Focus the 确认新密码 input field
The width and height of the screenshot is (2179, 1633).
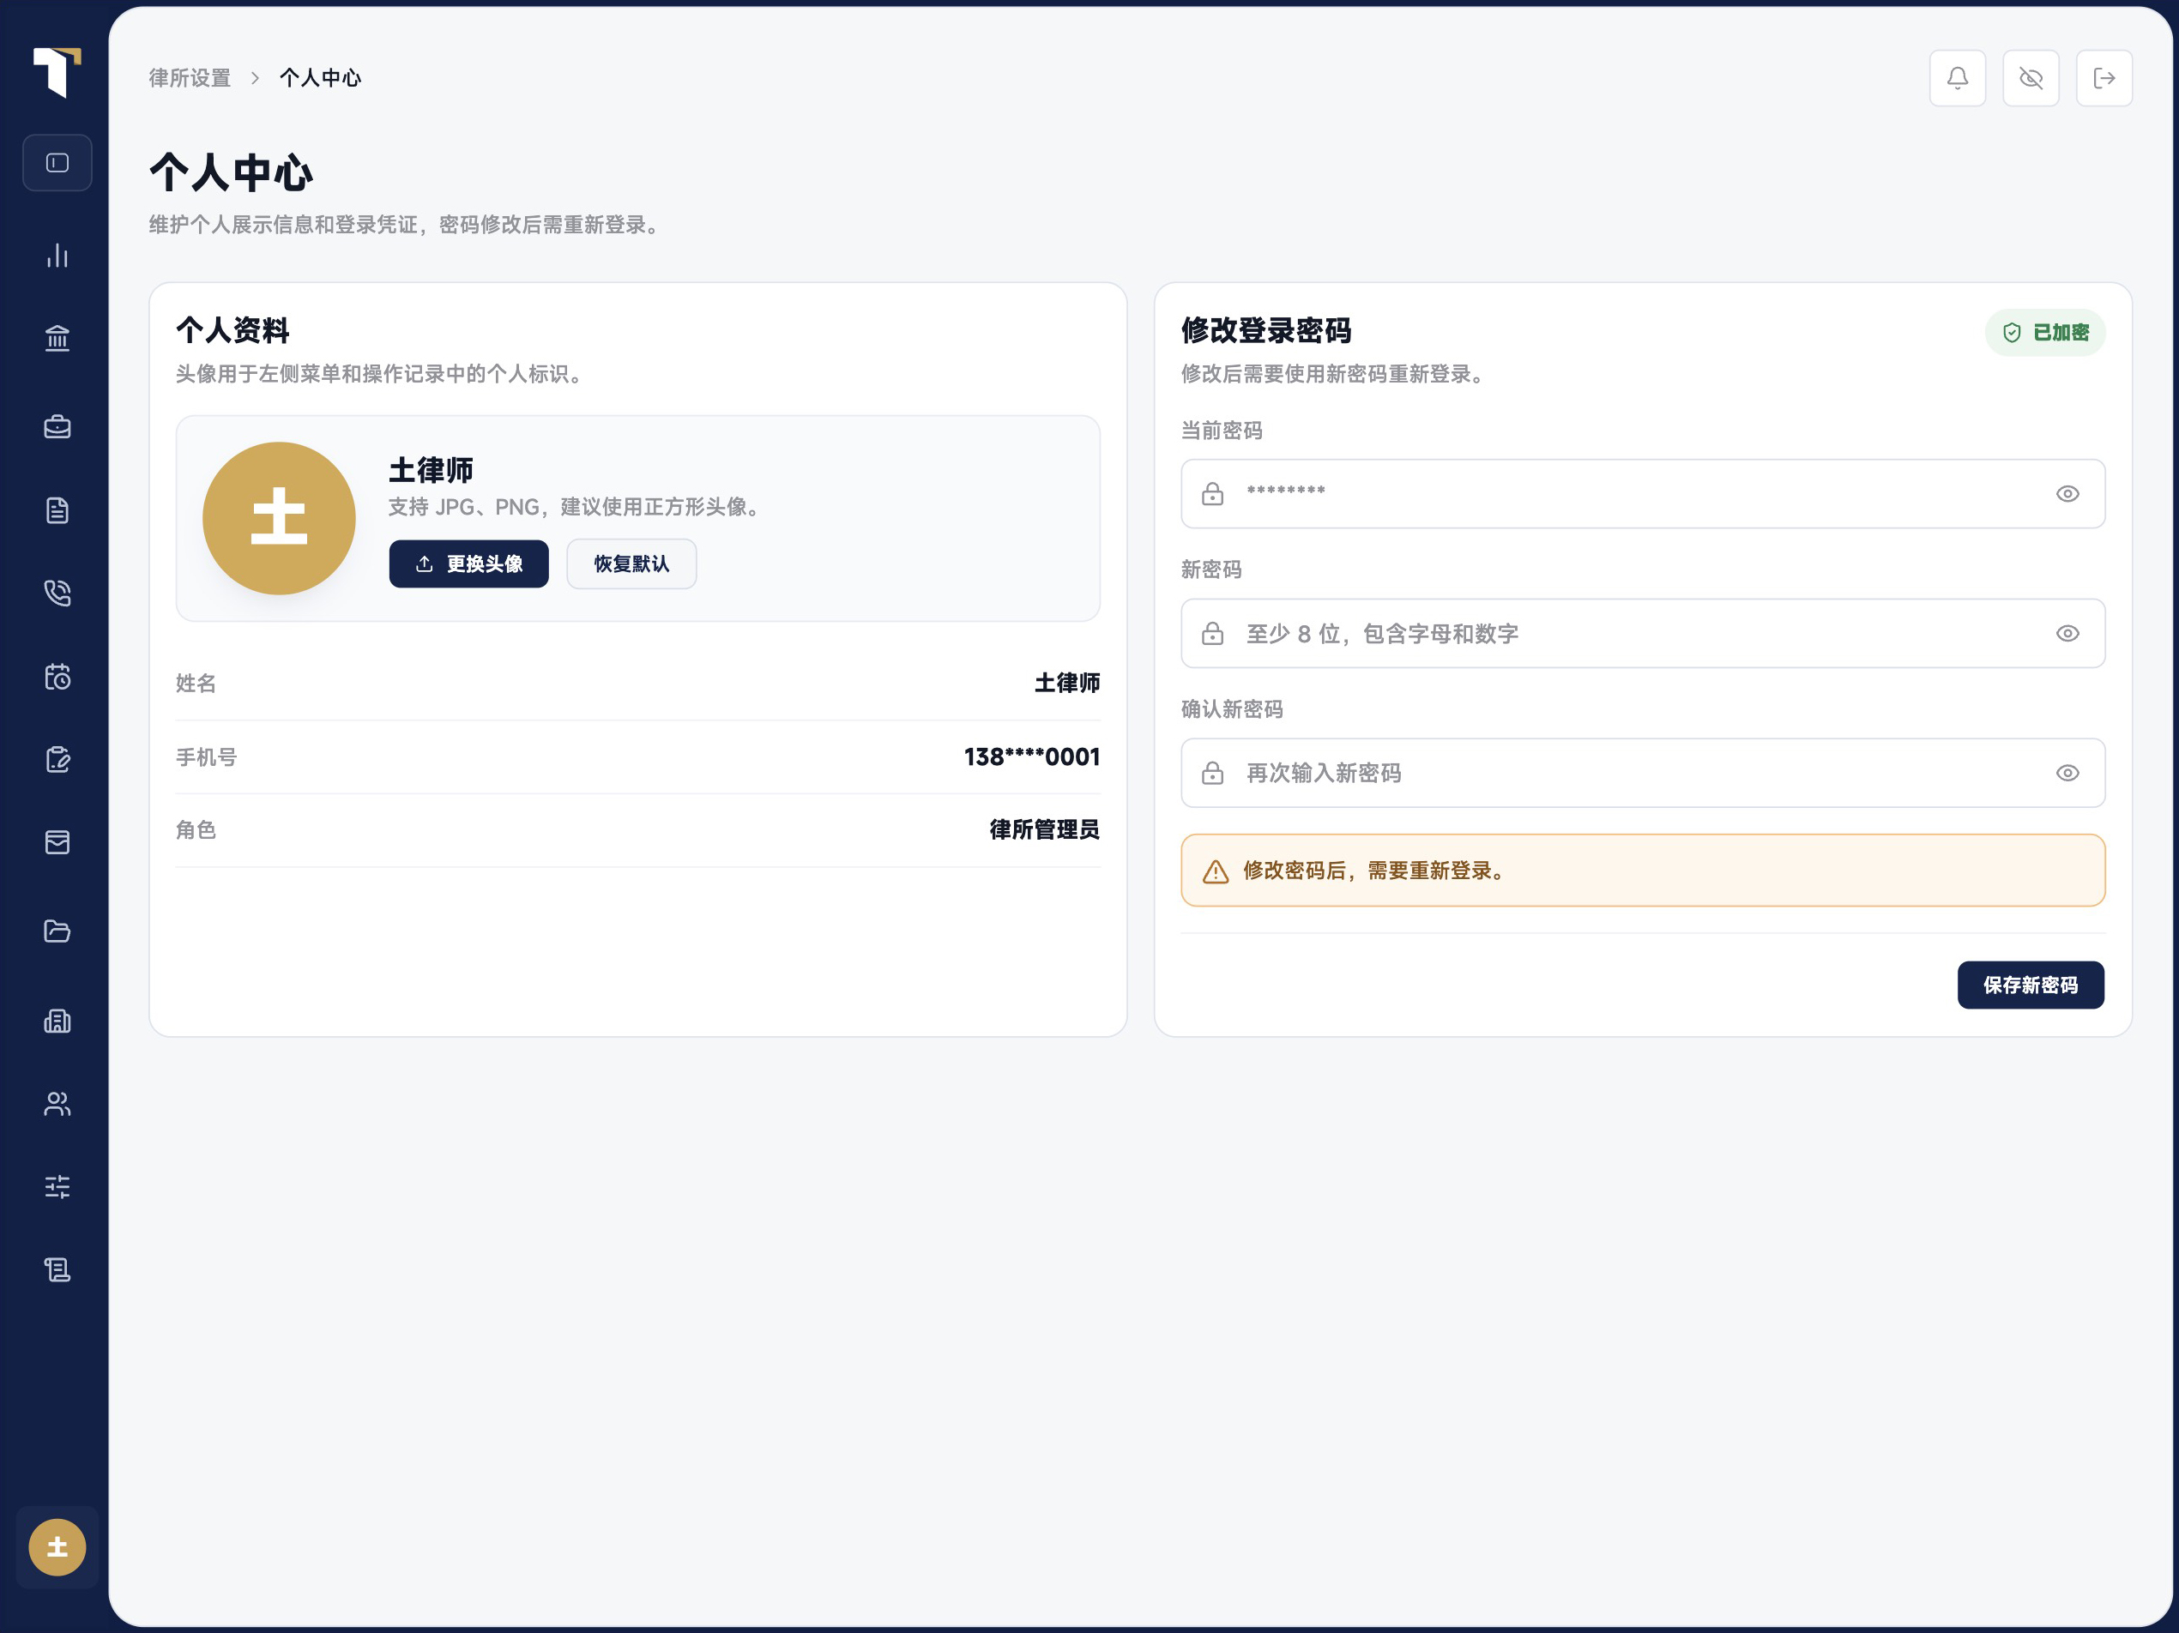(x=1643, y=773)
